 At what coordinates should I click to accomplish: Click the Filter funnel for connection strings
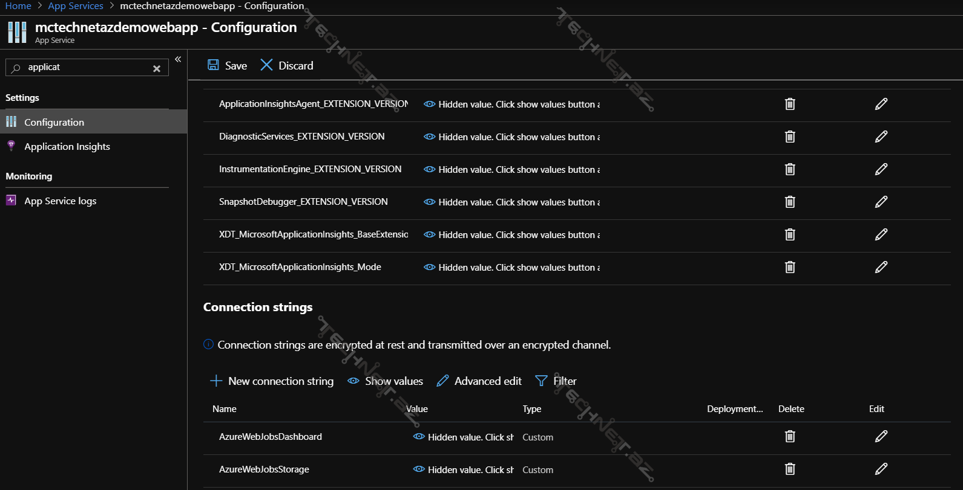[556, 381]
